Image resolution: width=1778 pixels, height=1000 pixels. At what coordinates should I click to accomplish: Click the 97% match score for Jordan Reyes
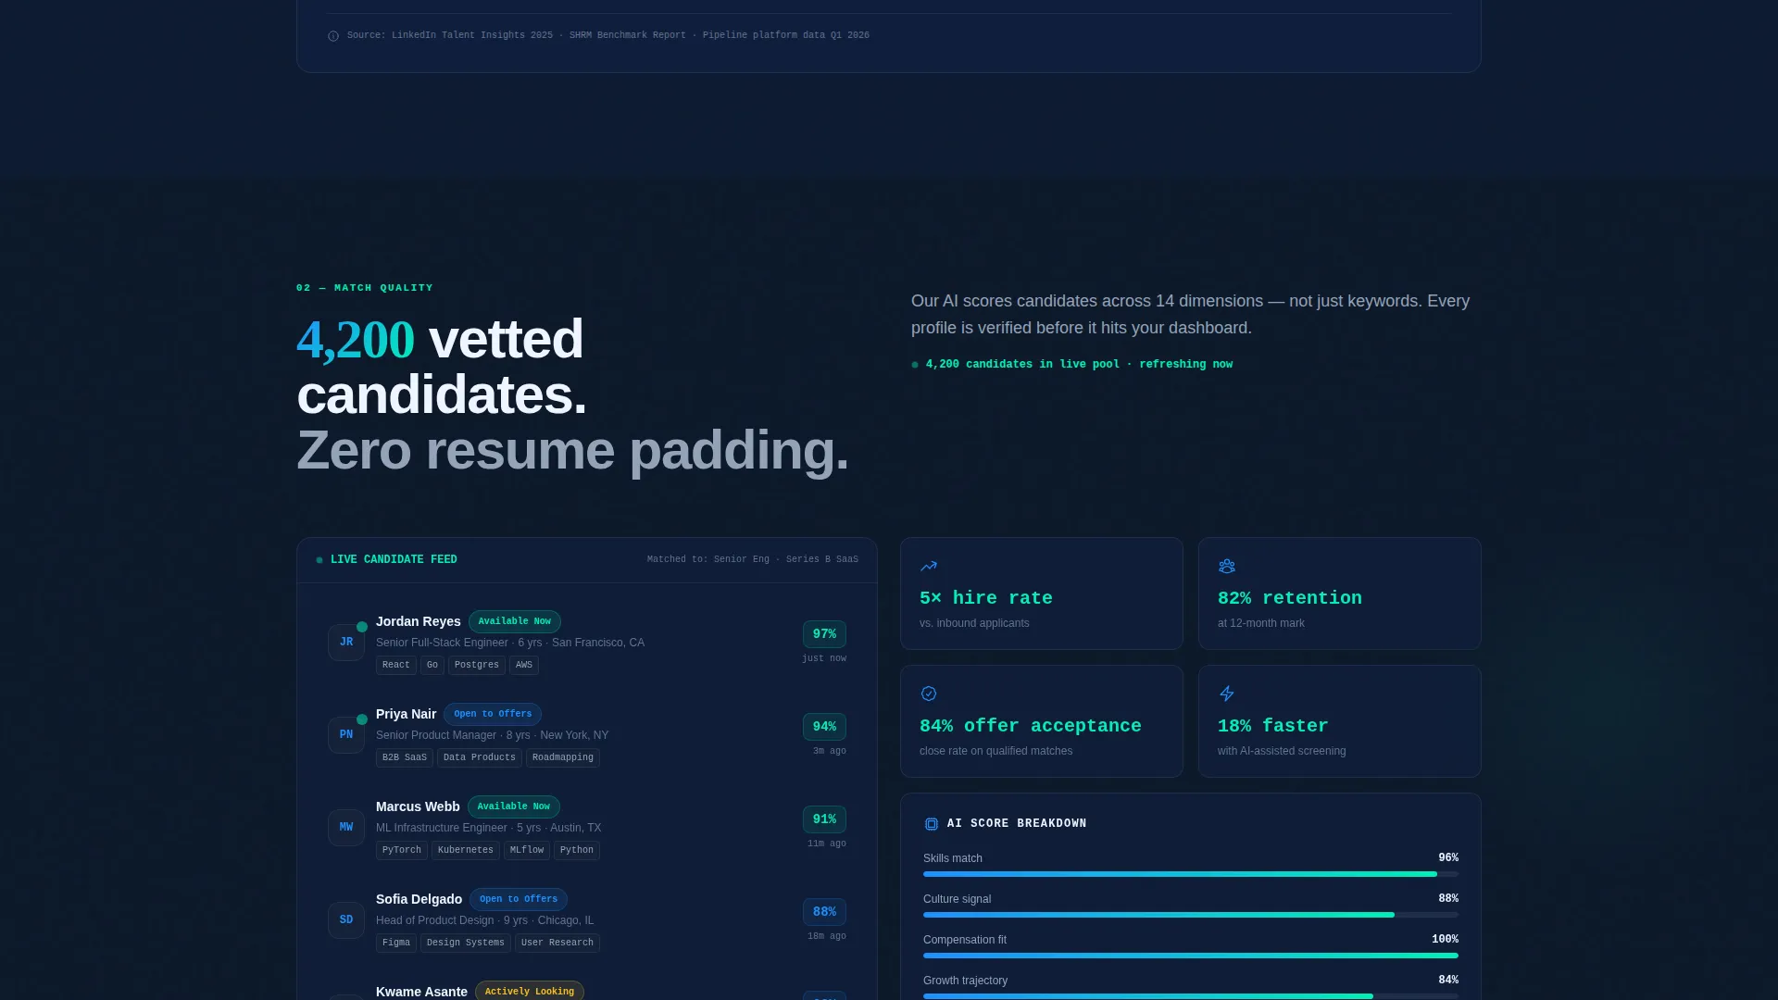(824, 634)
